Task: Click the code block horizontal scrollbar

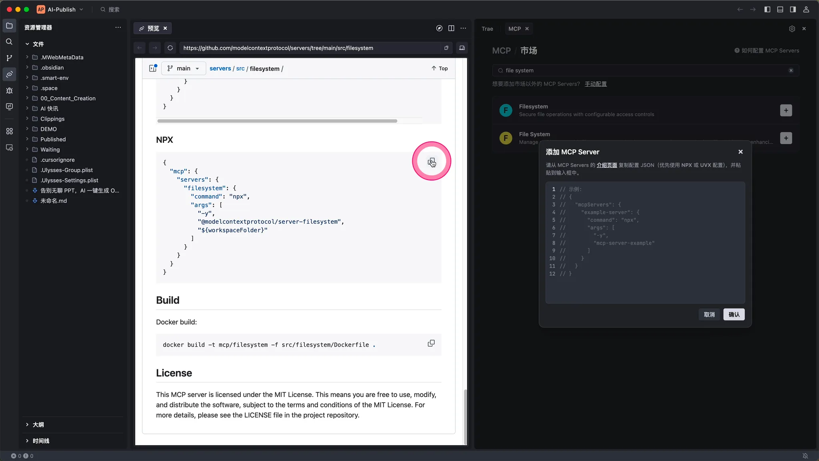Action: click(277, 121)
